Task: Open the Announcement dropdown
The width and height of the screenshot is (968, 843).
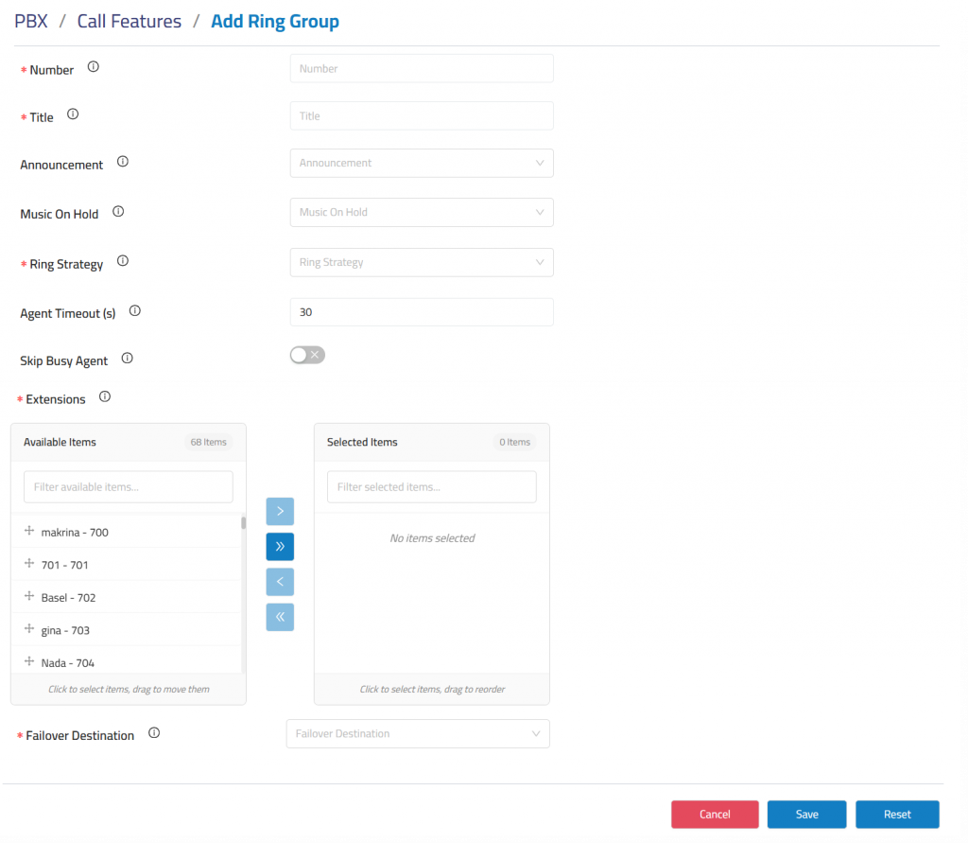Action: [x=422, y=163]
